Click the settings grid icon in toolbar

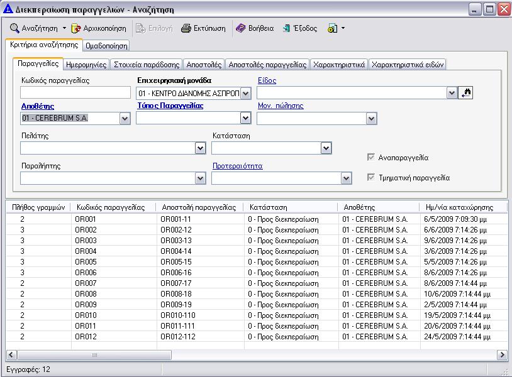click(332, 28)
